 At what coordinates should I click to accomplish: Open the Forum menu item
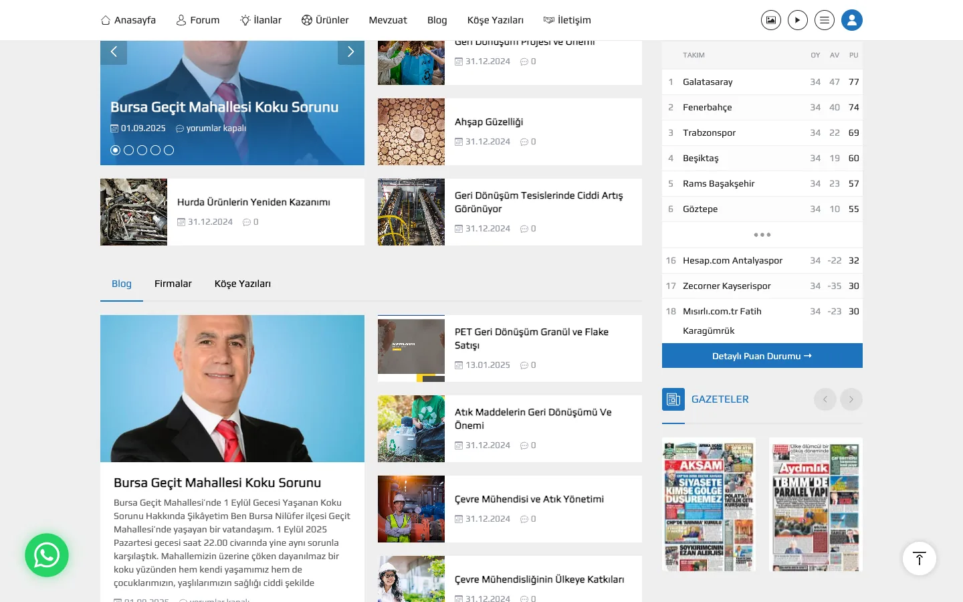click(198, 20)
